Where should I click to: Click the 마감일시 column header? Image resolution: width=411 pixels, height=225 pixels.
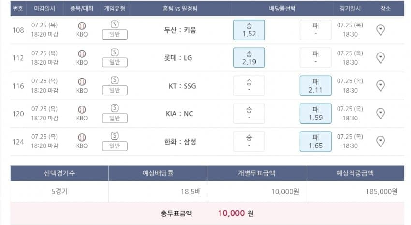[44, 9]
